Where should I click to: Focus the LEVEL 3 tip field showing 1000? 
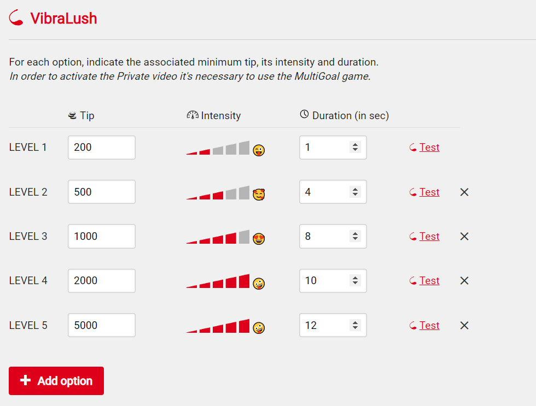point(102,236)
